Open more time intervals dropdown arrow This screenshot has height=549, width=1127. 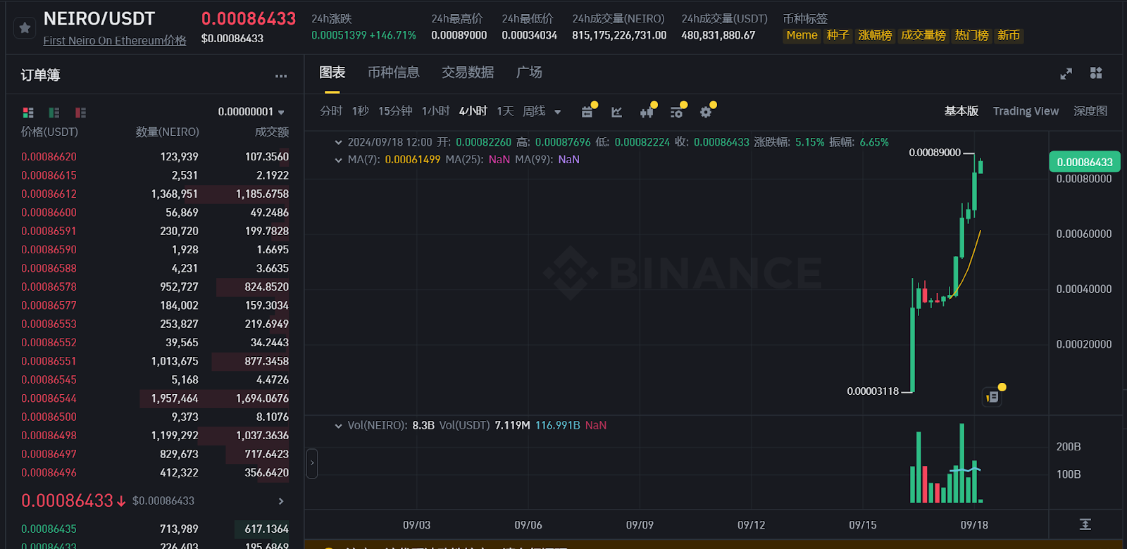click(558, 112)
